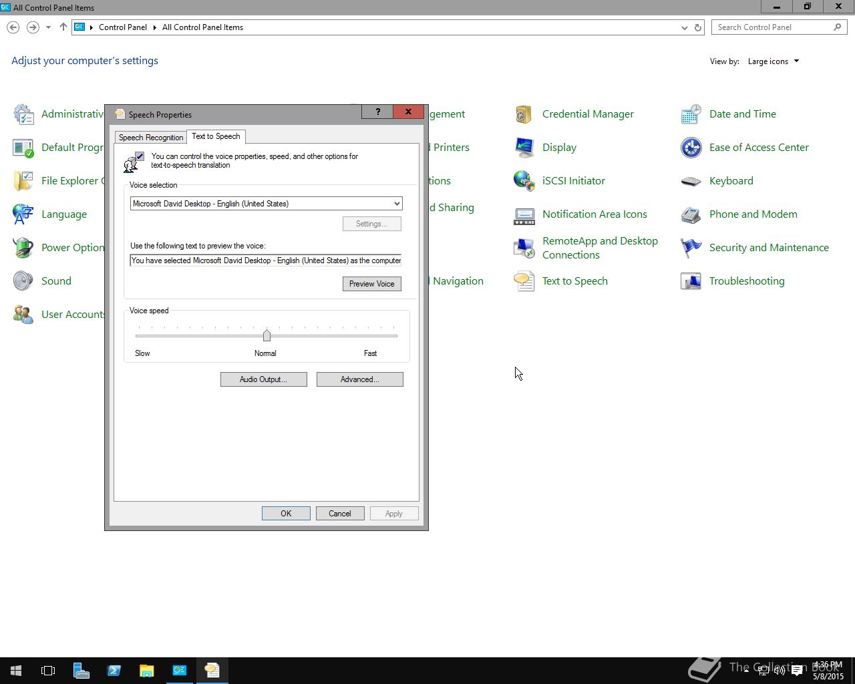Open Ease of Access Center icon
The height and width of the screenshot is (684, 855).
[x=691, y=148]
